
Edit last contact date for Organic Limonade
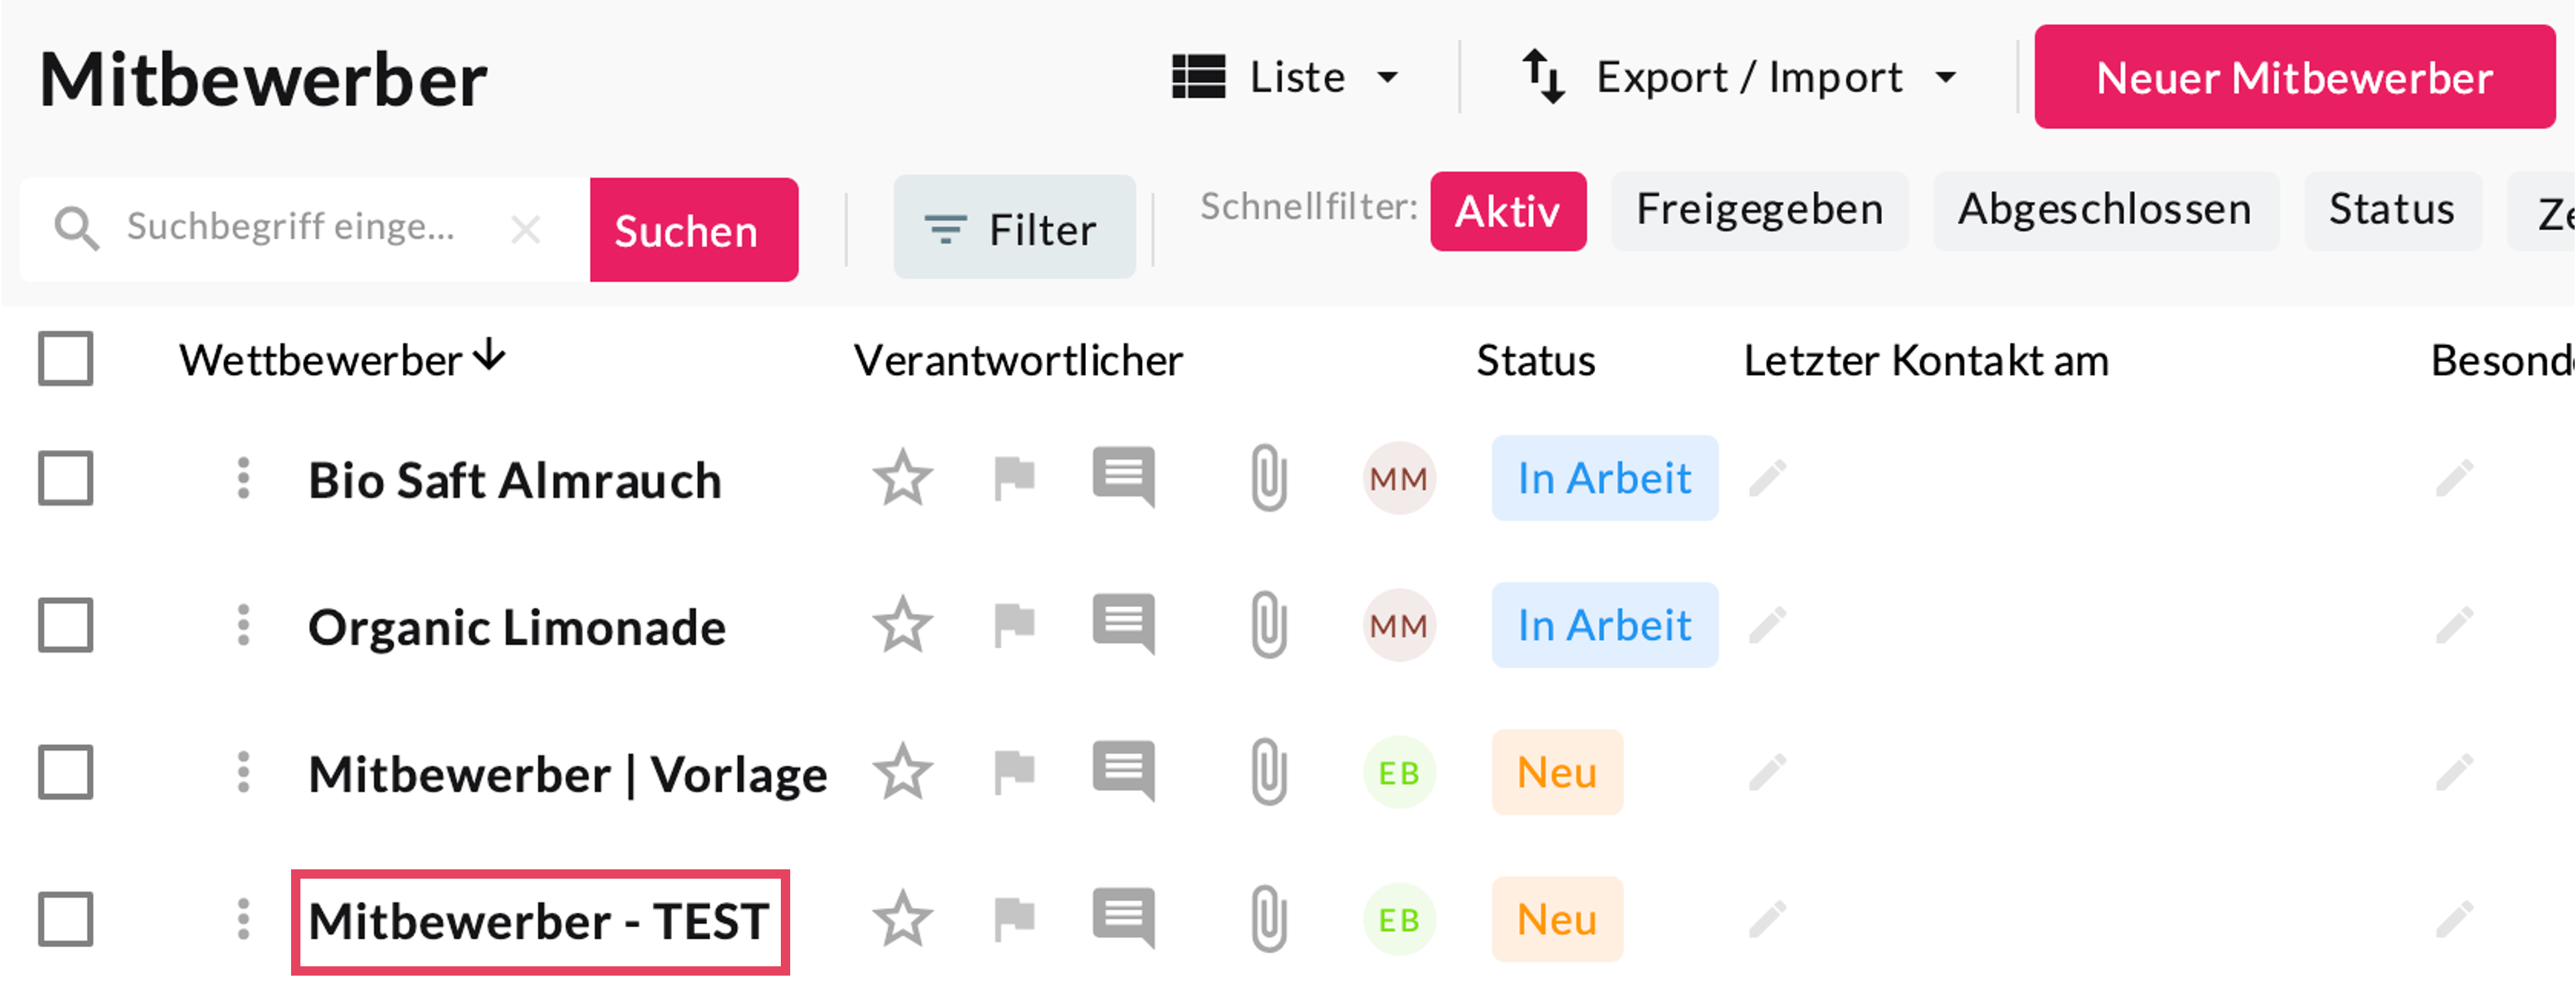coord(1767,625)
